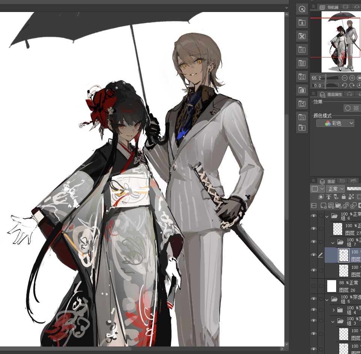This screenshot has height=354, width=361.
Task: Rotate canvas left in Navigator
Action: point(344,85)
